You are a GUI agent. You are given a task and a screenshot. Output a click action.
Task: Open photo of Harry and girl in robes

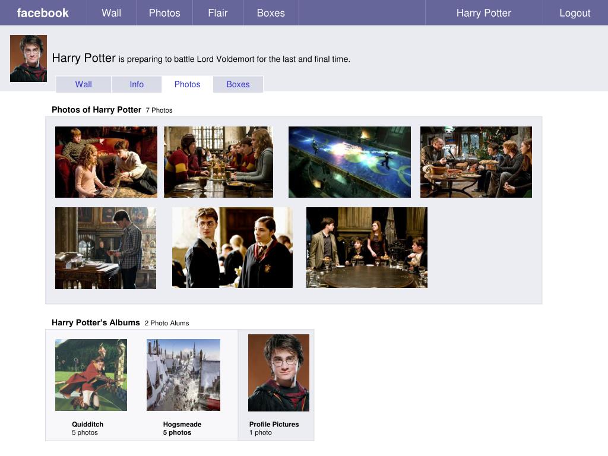(232, 248)
